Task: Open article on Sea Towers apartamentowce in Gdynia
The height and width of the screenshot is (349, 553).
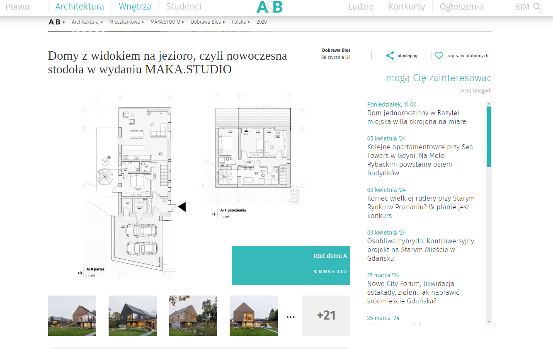Action: click(x=420, y=160)
